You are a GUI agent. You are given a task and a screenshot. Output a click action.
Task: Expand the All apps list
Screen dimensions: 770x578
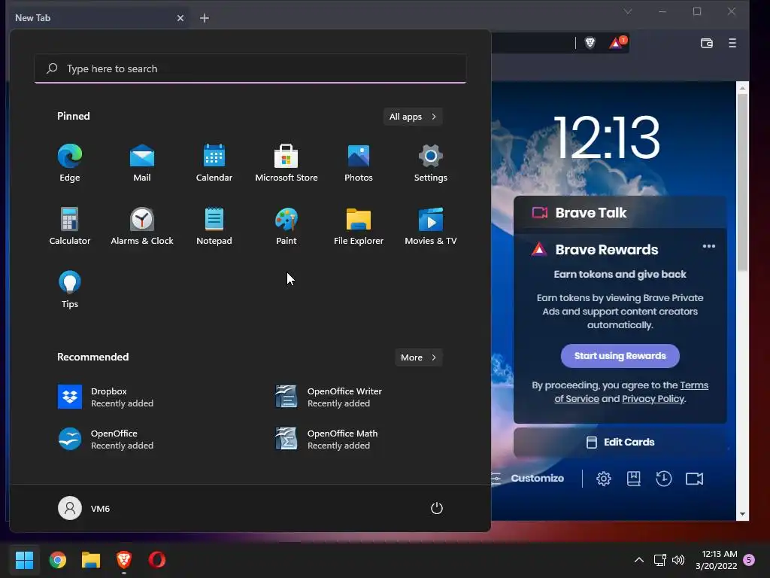(x=413, y=117)
